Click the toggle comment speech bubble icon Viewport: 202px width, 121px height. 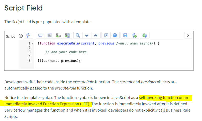(41, 35)
